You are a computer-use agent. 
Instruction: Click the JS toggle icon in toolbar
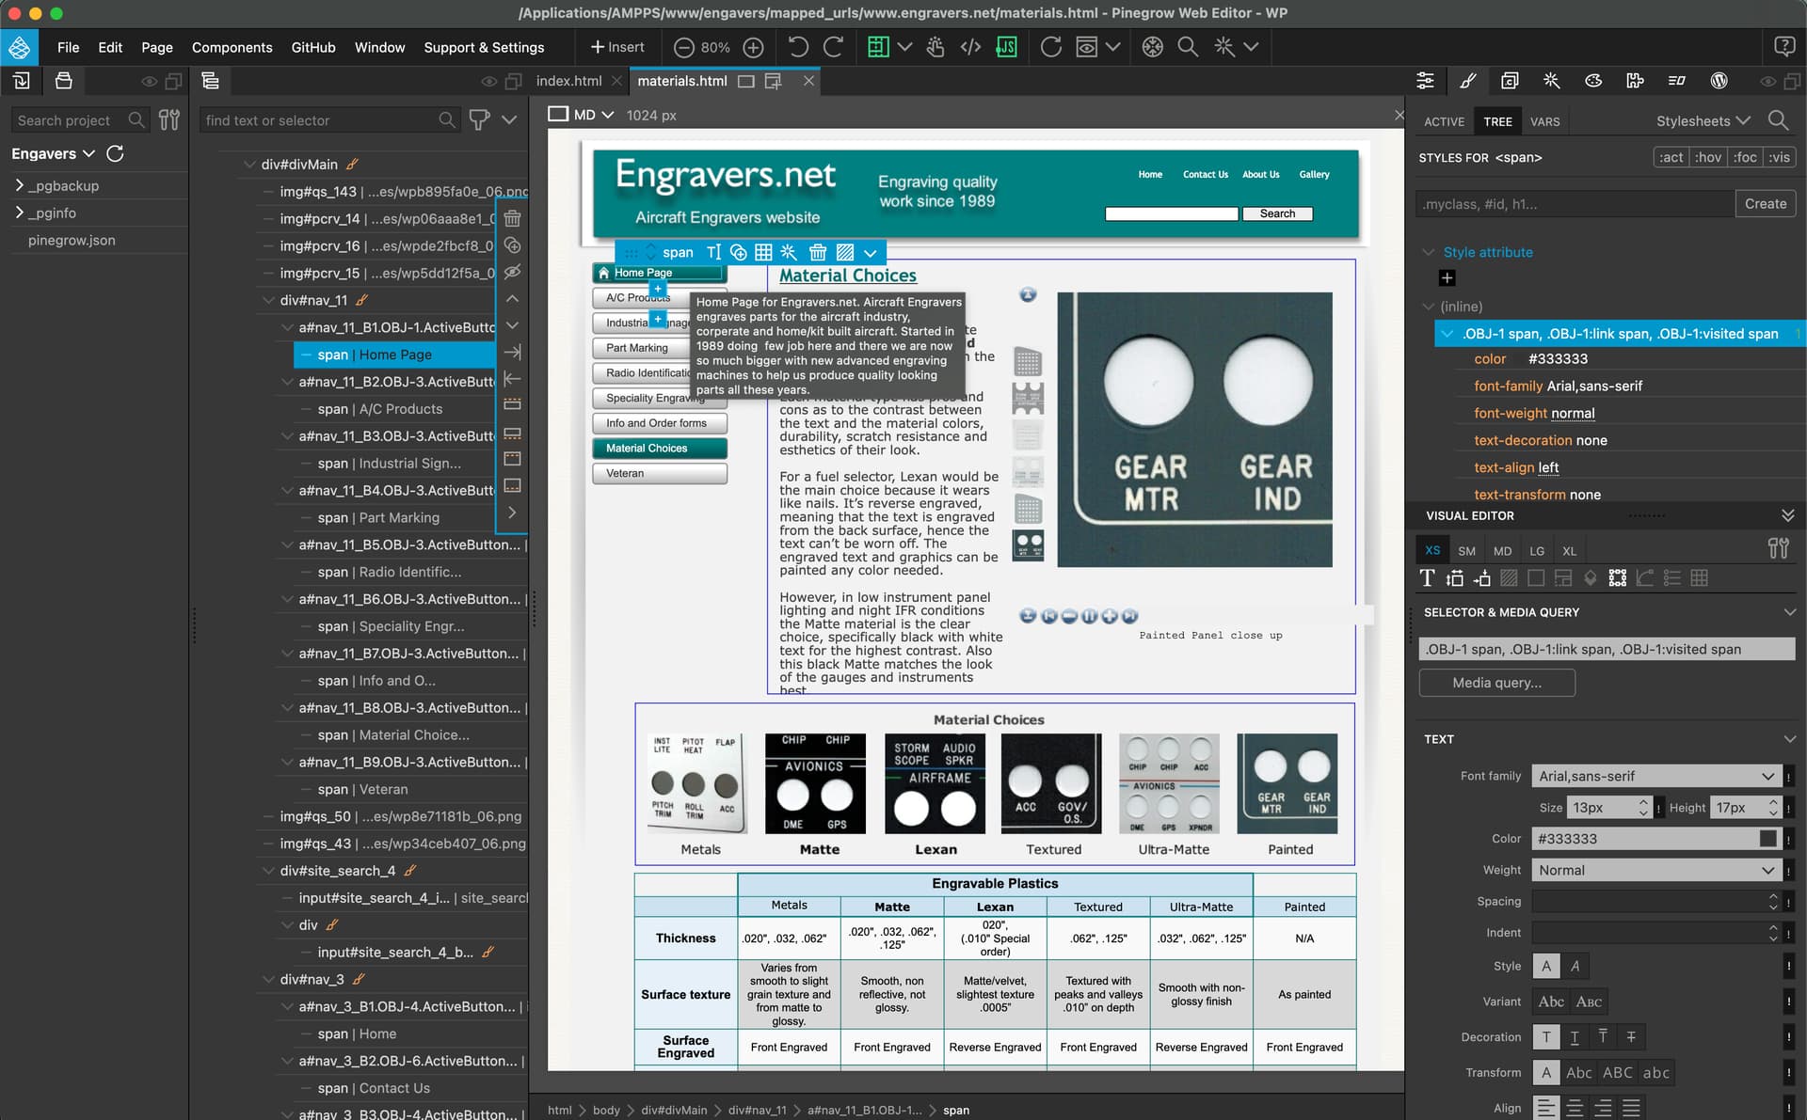coord(1006,47)
